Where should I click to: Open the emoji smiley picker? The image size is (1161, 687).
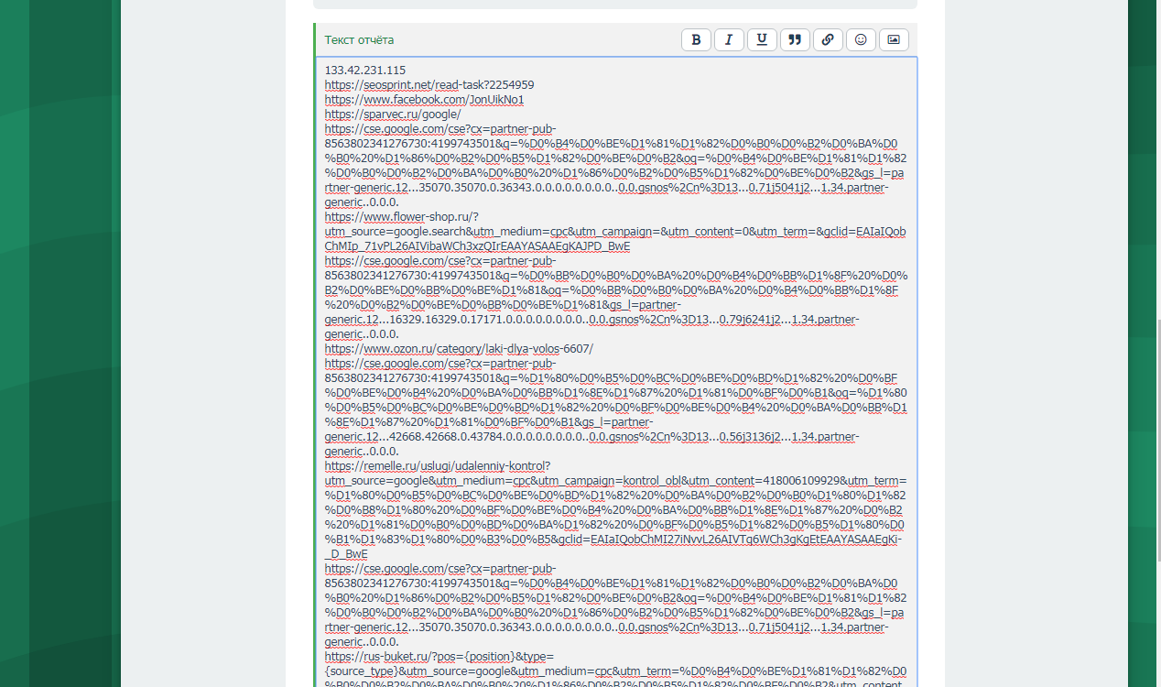pos(861,40)
